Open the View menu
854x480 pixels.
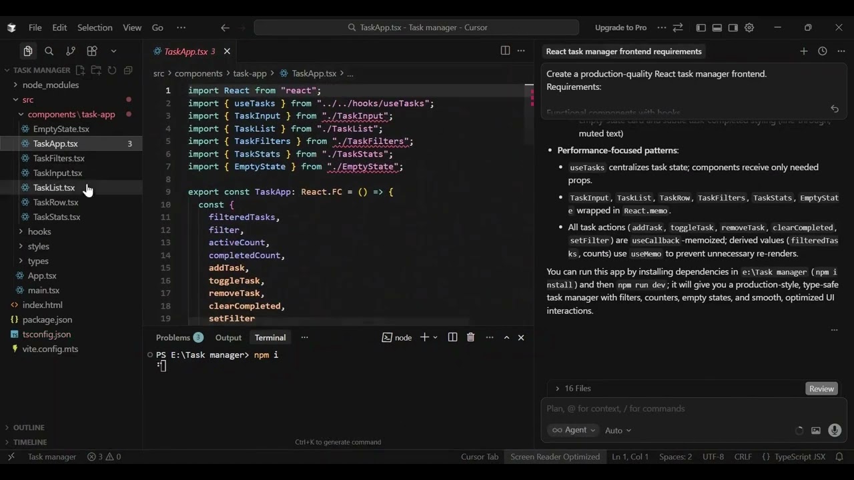[x=132, y=27]
